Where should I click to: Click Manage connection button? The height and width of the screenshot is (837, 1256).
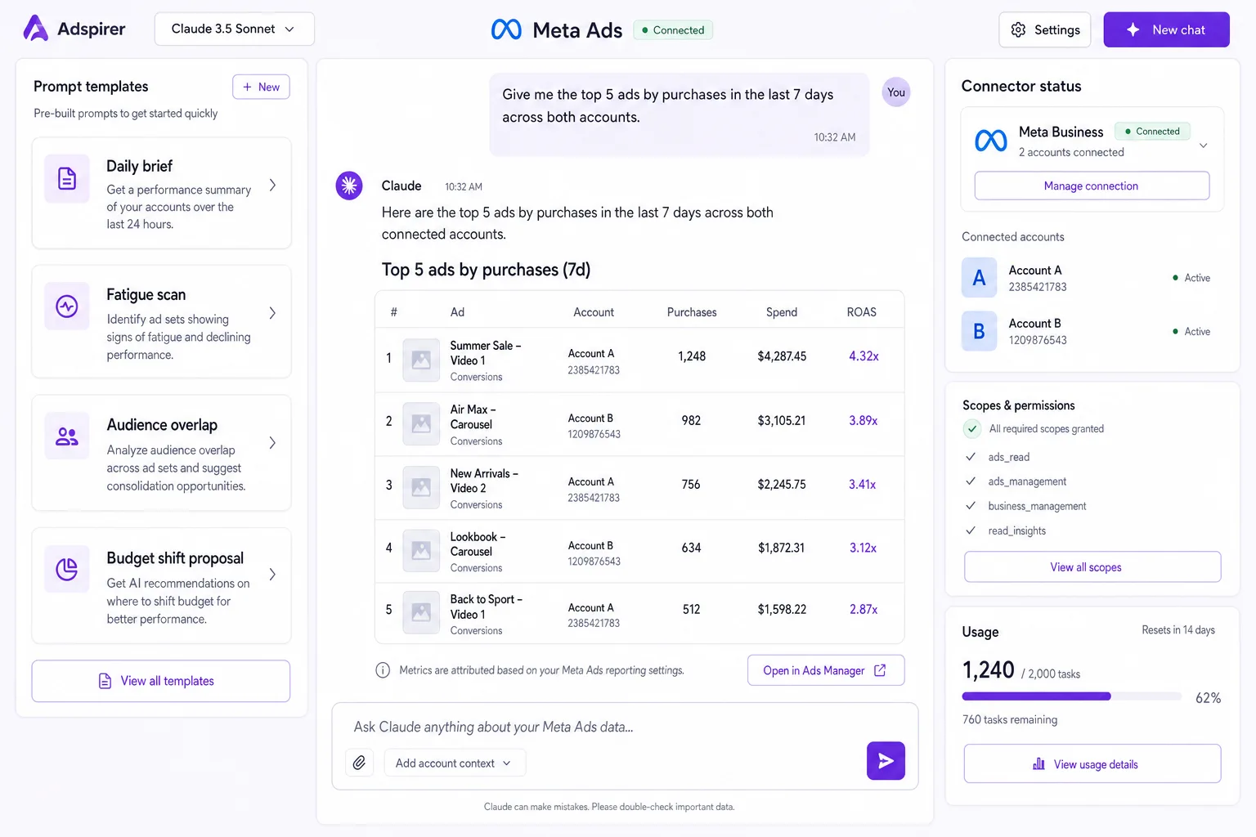coord(1092,186)
